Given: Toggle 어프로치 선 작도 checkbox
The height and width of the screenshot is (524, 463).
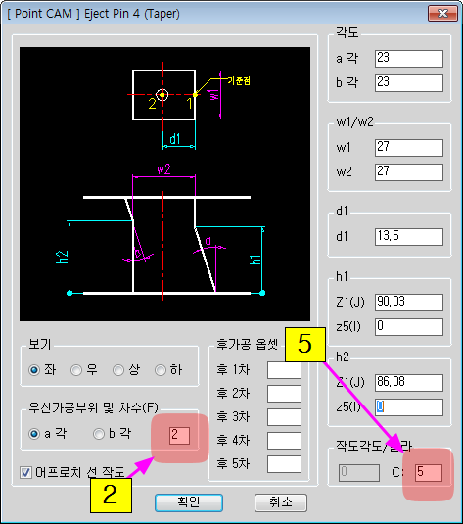Looking at the screenshot, I should [25, 472].
